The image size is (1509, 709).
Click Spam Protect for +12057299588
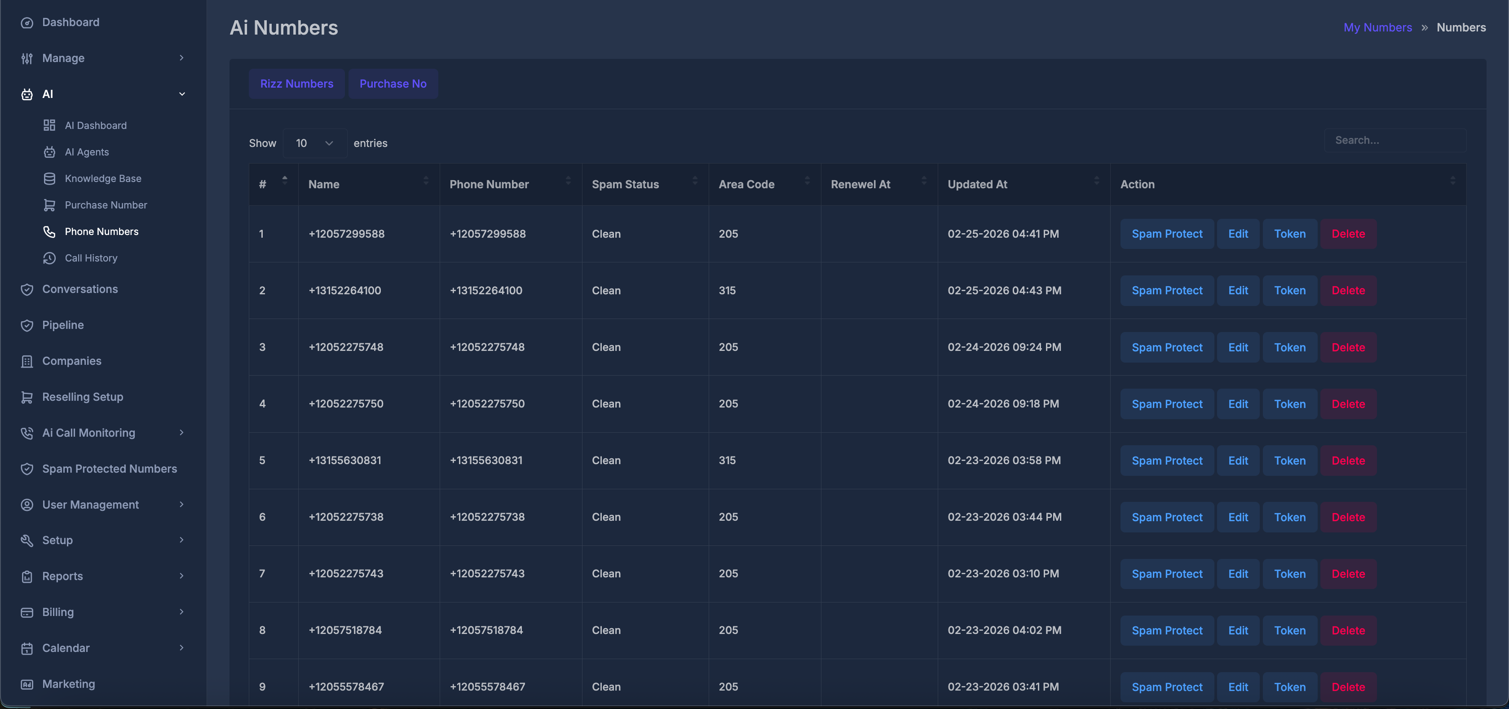[x=1166, y=234]
